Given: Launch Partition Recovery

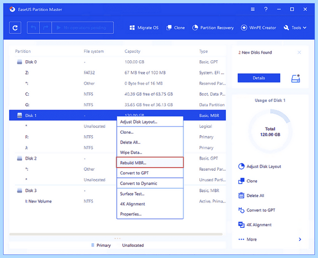Looking at the screenshot, I should pos(213,27).
